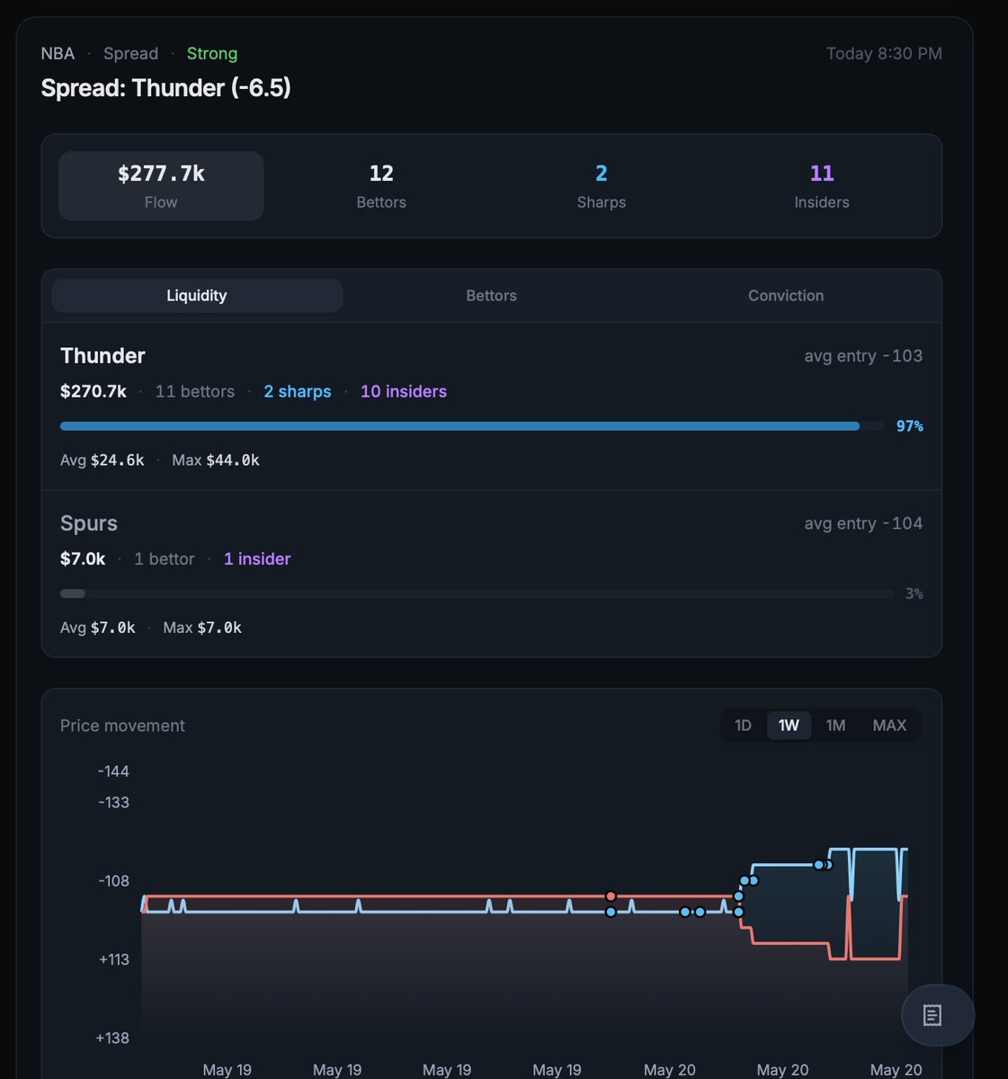Click Thunder 'avg entry -103' value
1008x1079 pixels.
[863, 356]
